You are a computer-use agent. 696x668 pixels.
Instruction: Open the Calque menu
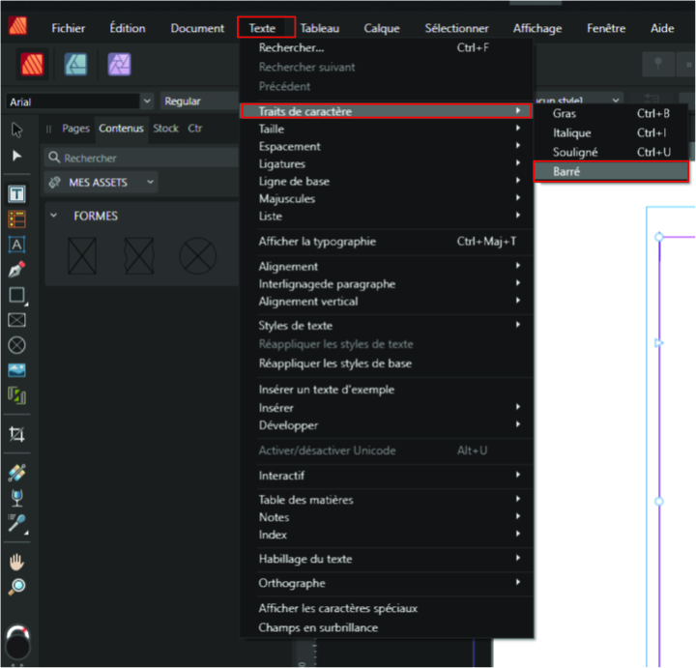382,28
